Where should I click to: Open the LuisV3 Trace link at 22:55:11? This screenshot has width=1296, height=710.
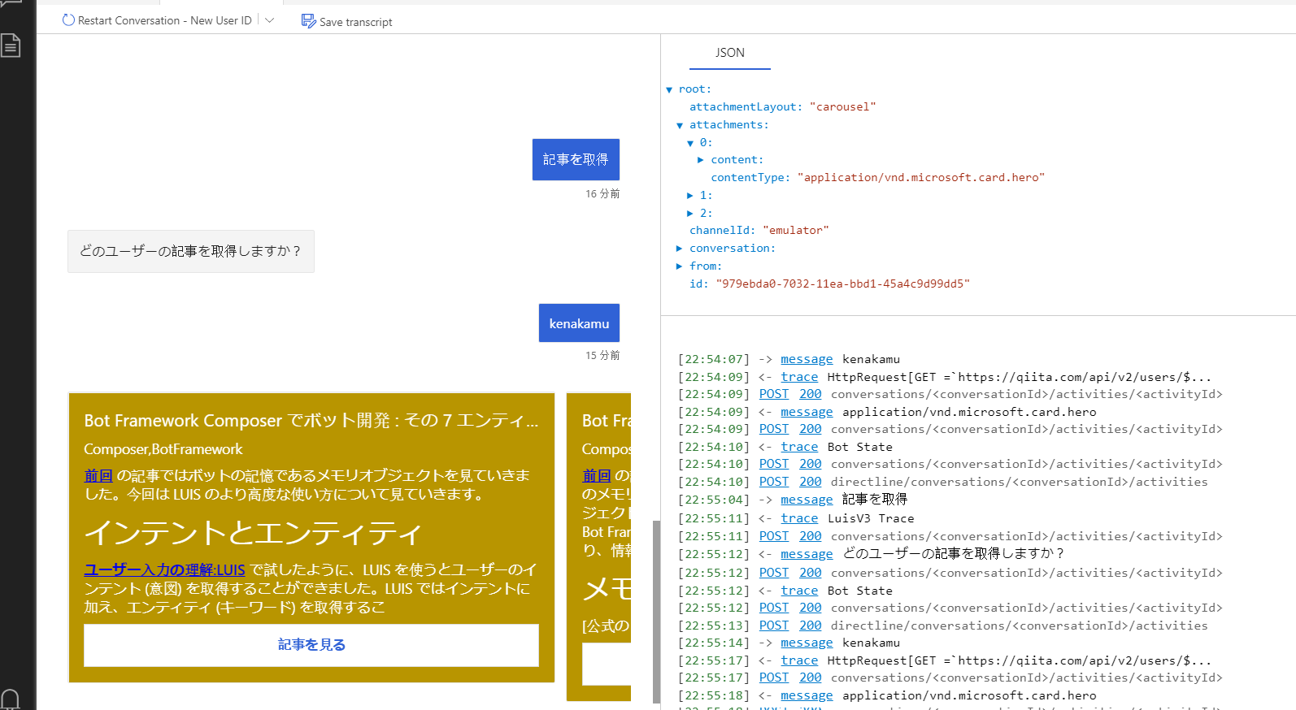tap(799, 518)
